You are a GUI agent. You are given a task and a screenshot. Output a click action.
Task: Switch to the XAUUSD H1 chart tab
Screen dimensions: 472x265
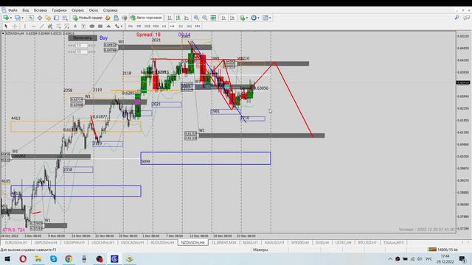(274, 242)
